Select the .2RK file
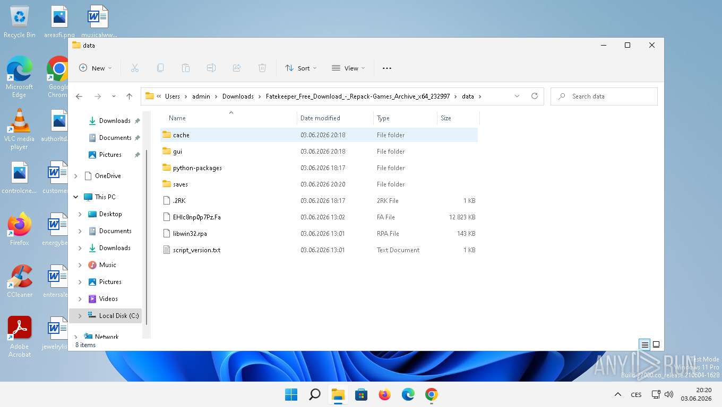The image size is (722, 407). pyautogui.click(x=319, y=201)
